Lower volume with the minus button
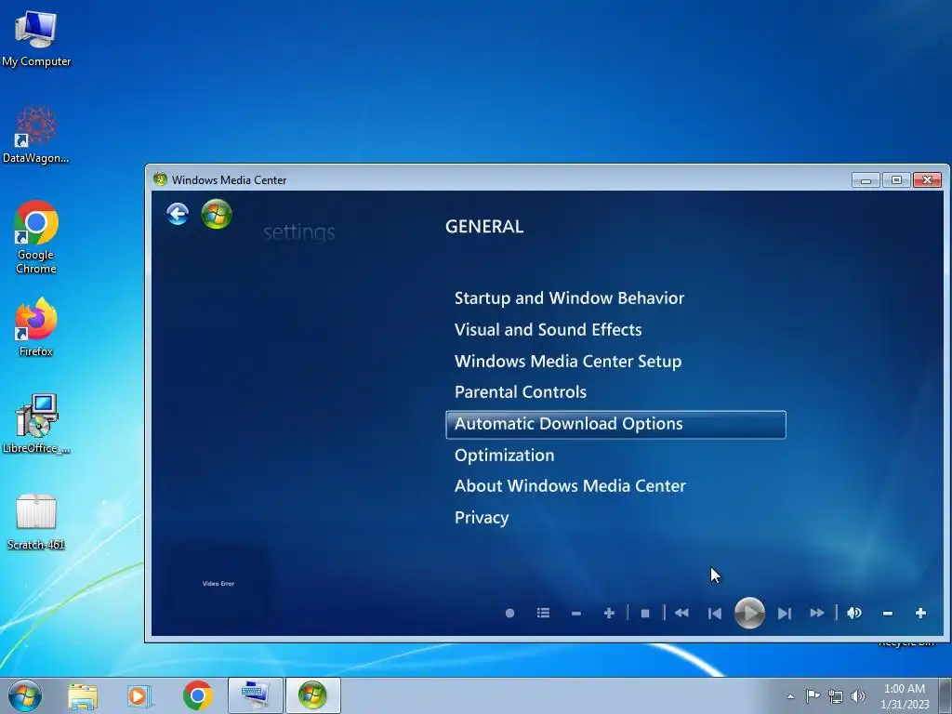 tap(888, 614)
